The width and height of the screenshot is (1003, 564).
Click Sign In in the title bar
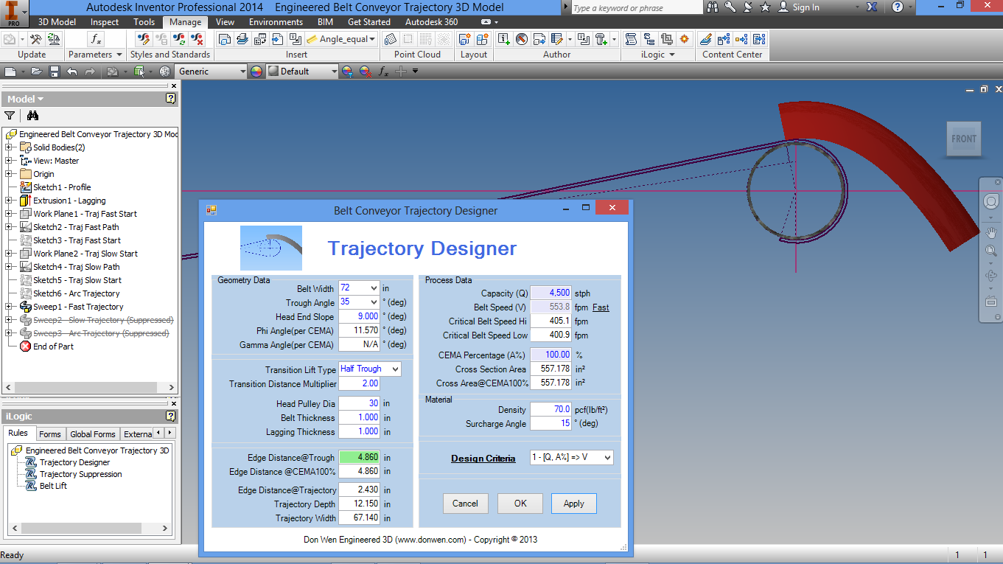pos(805,7)
